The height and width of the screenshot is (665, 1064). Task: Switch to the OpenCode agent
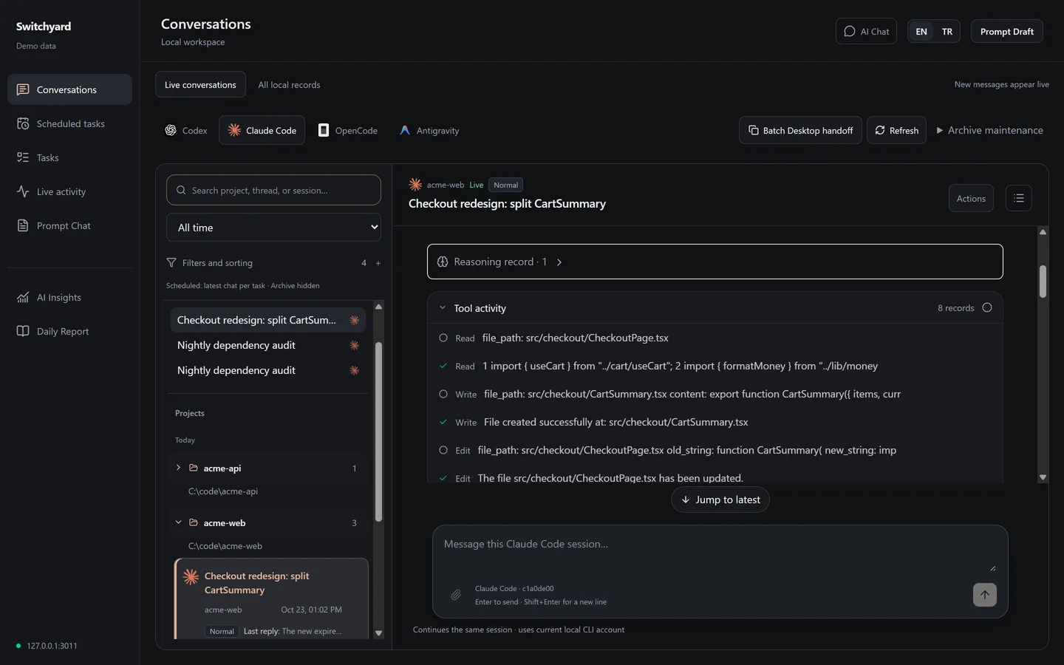click(x=348, y=130)
